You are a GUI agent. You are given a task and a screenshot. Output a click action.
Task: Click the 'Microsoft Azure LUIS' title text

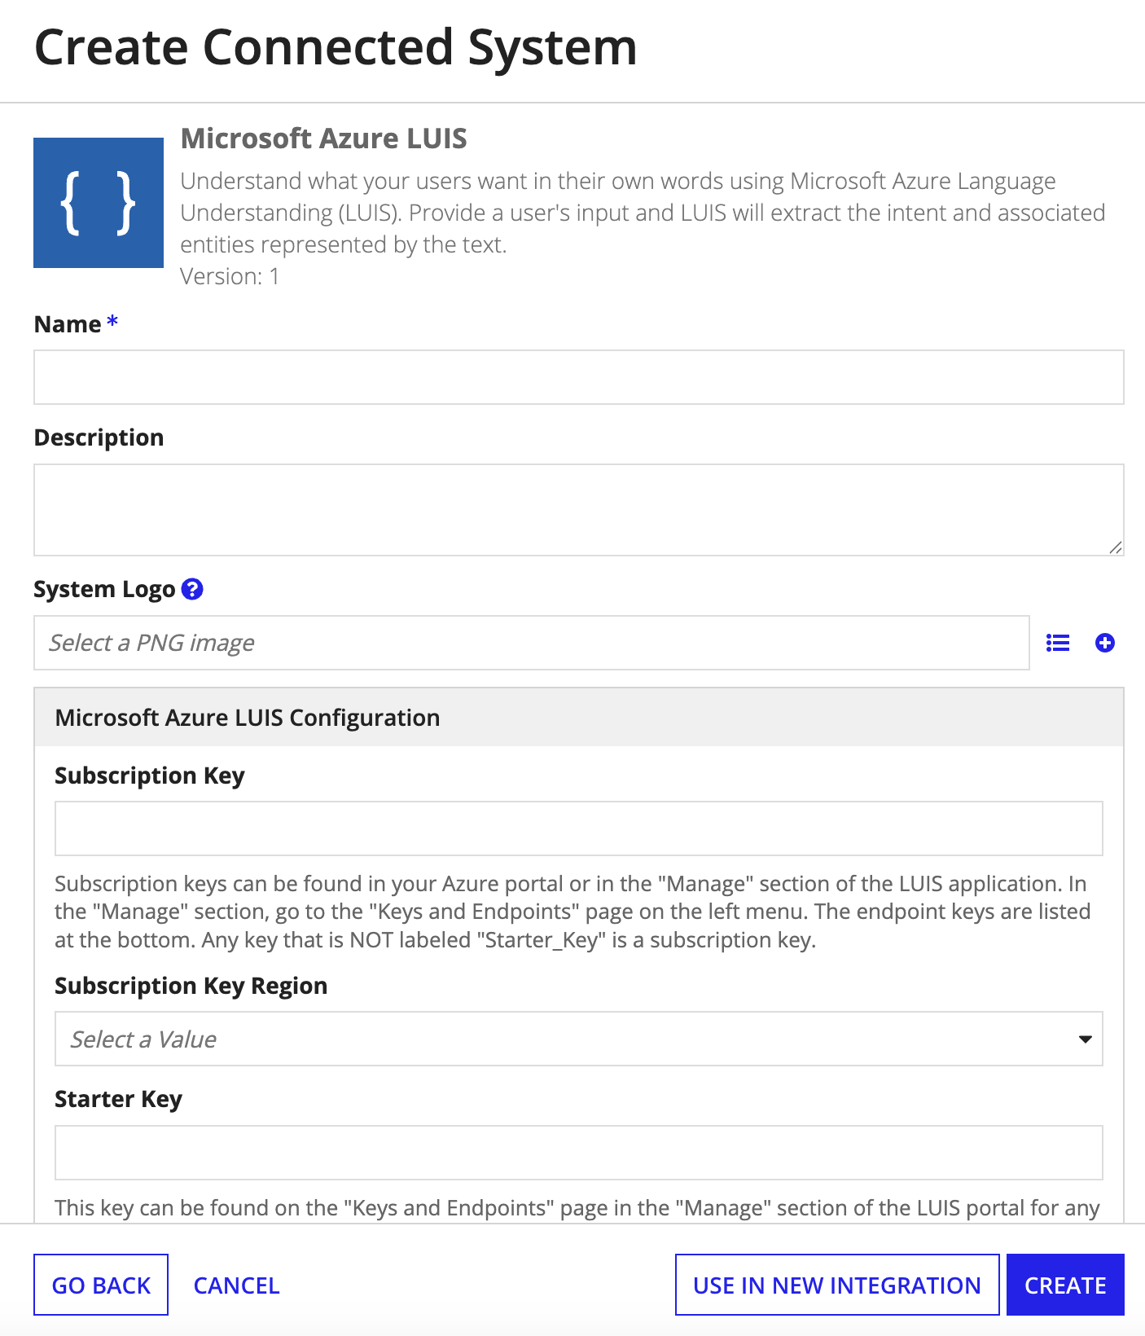pos(324,138)
